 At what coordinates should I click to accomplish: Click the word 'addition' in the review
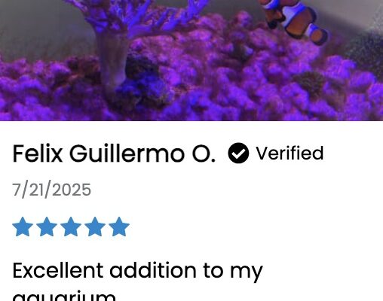click(x=153, y=270)
